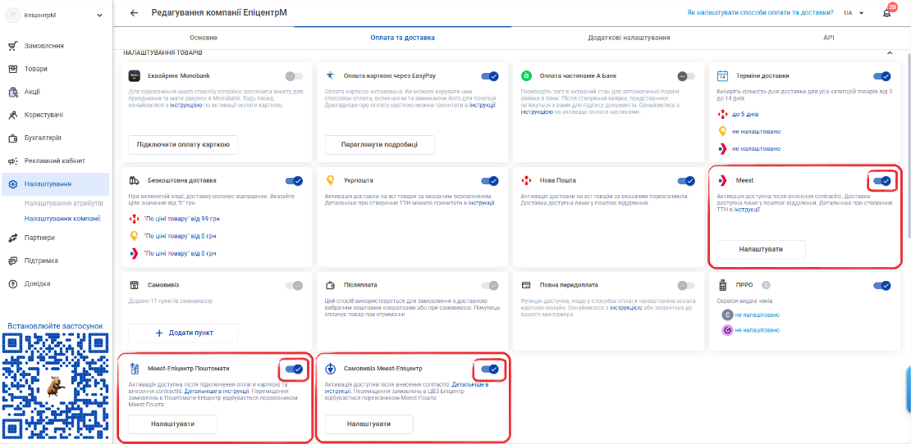Click the Замовлення cart icon in sidebar
Screen dimensions: 911x444
[x=13, y=46]
